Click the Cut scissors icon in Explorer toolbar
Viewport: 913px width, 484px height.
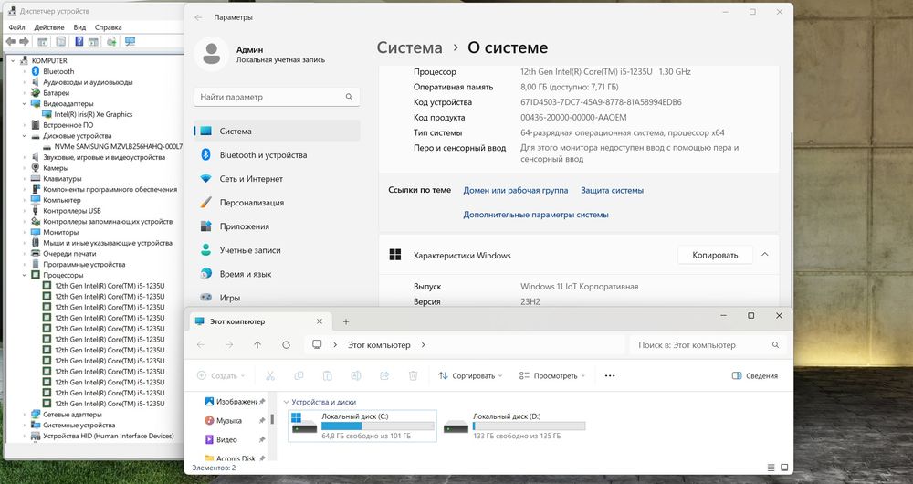coord(270,375)
